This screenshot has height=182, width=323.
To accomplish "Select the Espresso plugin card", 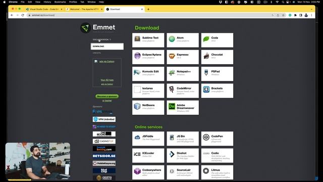I will click(183, 57).
